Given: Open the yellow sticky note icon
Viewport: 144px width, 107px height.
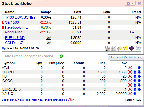Looking at the screenshot, I should click(x=126, y=48).
